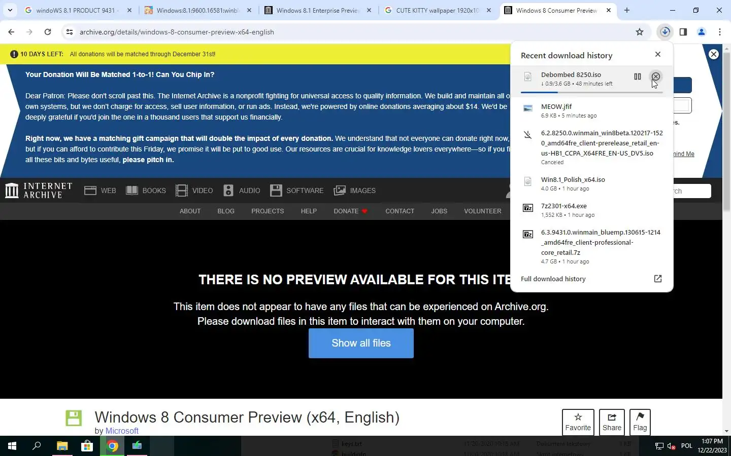Open a new browser tab
The width and height of the screenshot is (731, 456).
tap(627, 10)
